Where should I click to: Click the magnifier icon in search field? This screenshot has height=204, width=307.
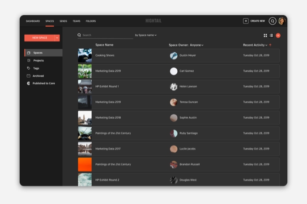pyautogui.click(x=79, y=35)
